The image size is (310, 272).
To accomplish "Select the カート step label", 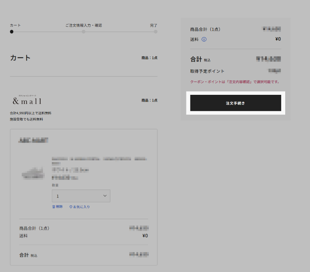I will [x=15, y=25].
